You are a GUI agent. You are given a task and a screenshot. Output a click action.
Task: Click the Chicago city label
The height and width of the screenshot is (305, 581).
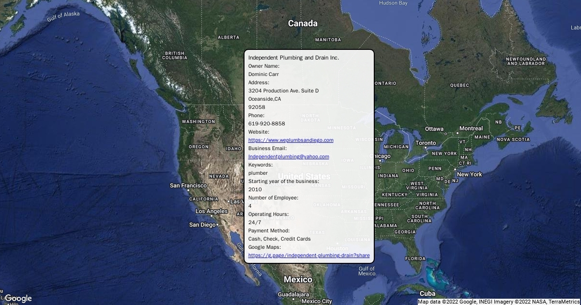(380, 156)
